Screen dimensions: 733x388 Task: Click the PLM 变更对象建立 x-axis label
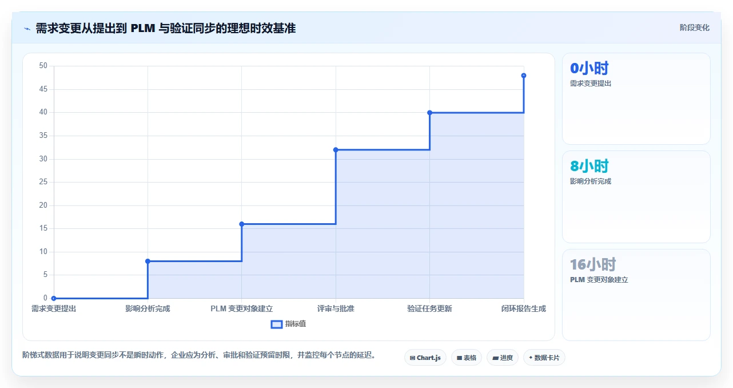point(242,308)
